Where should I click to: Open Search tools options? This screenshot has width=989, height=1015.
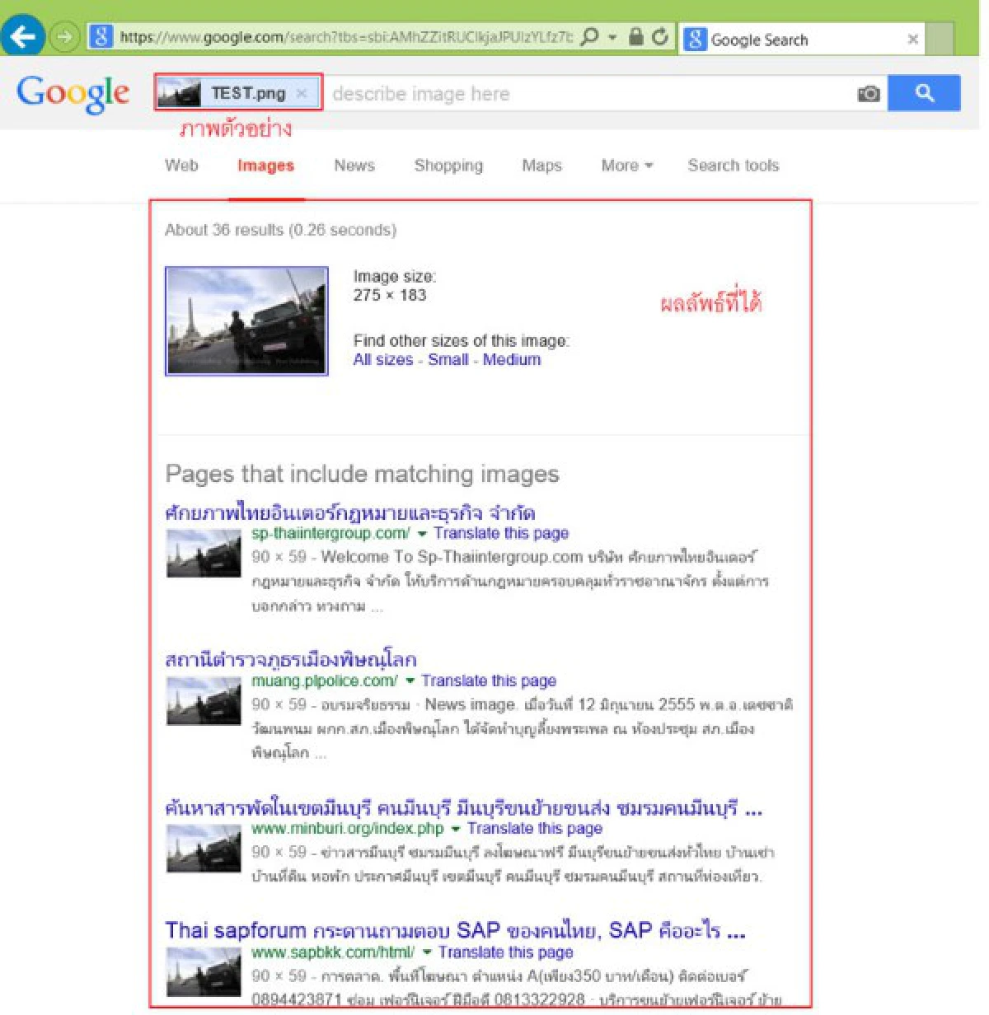coord(733,166)
